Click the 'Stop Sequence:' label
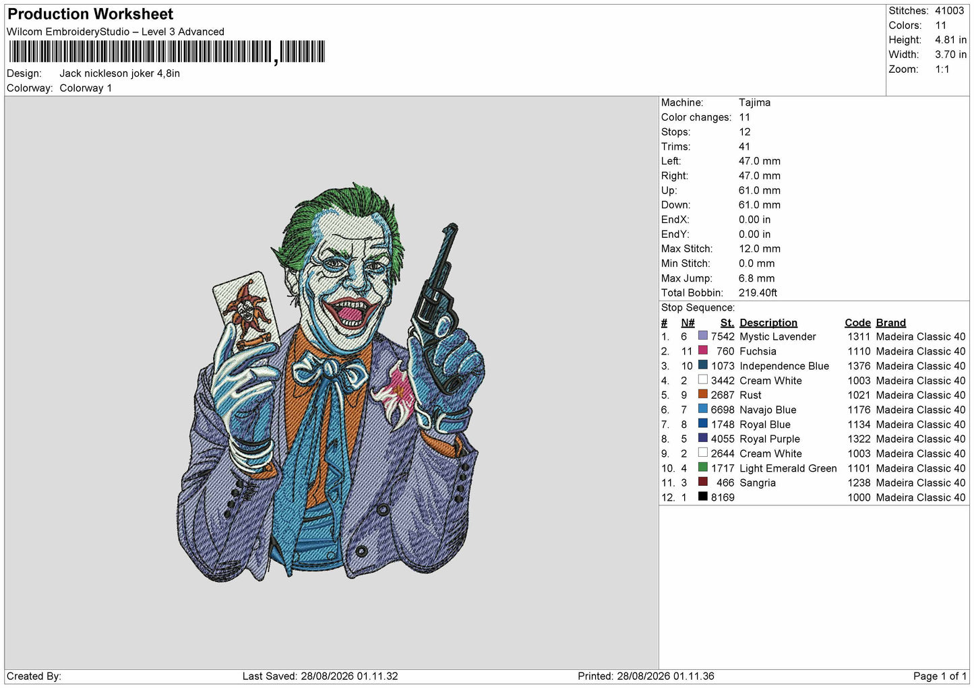Viewport: 974px width, 688px height. [x=698, y=307]
